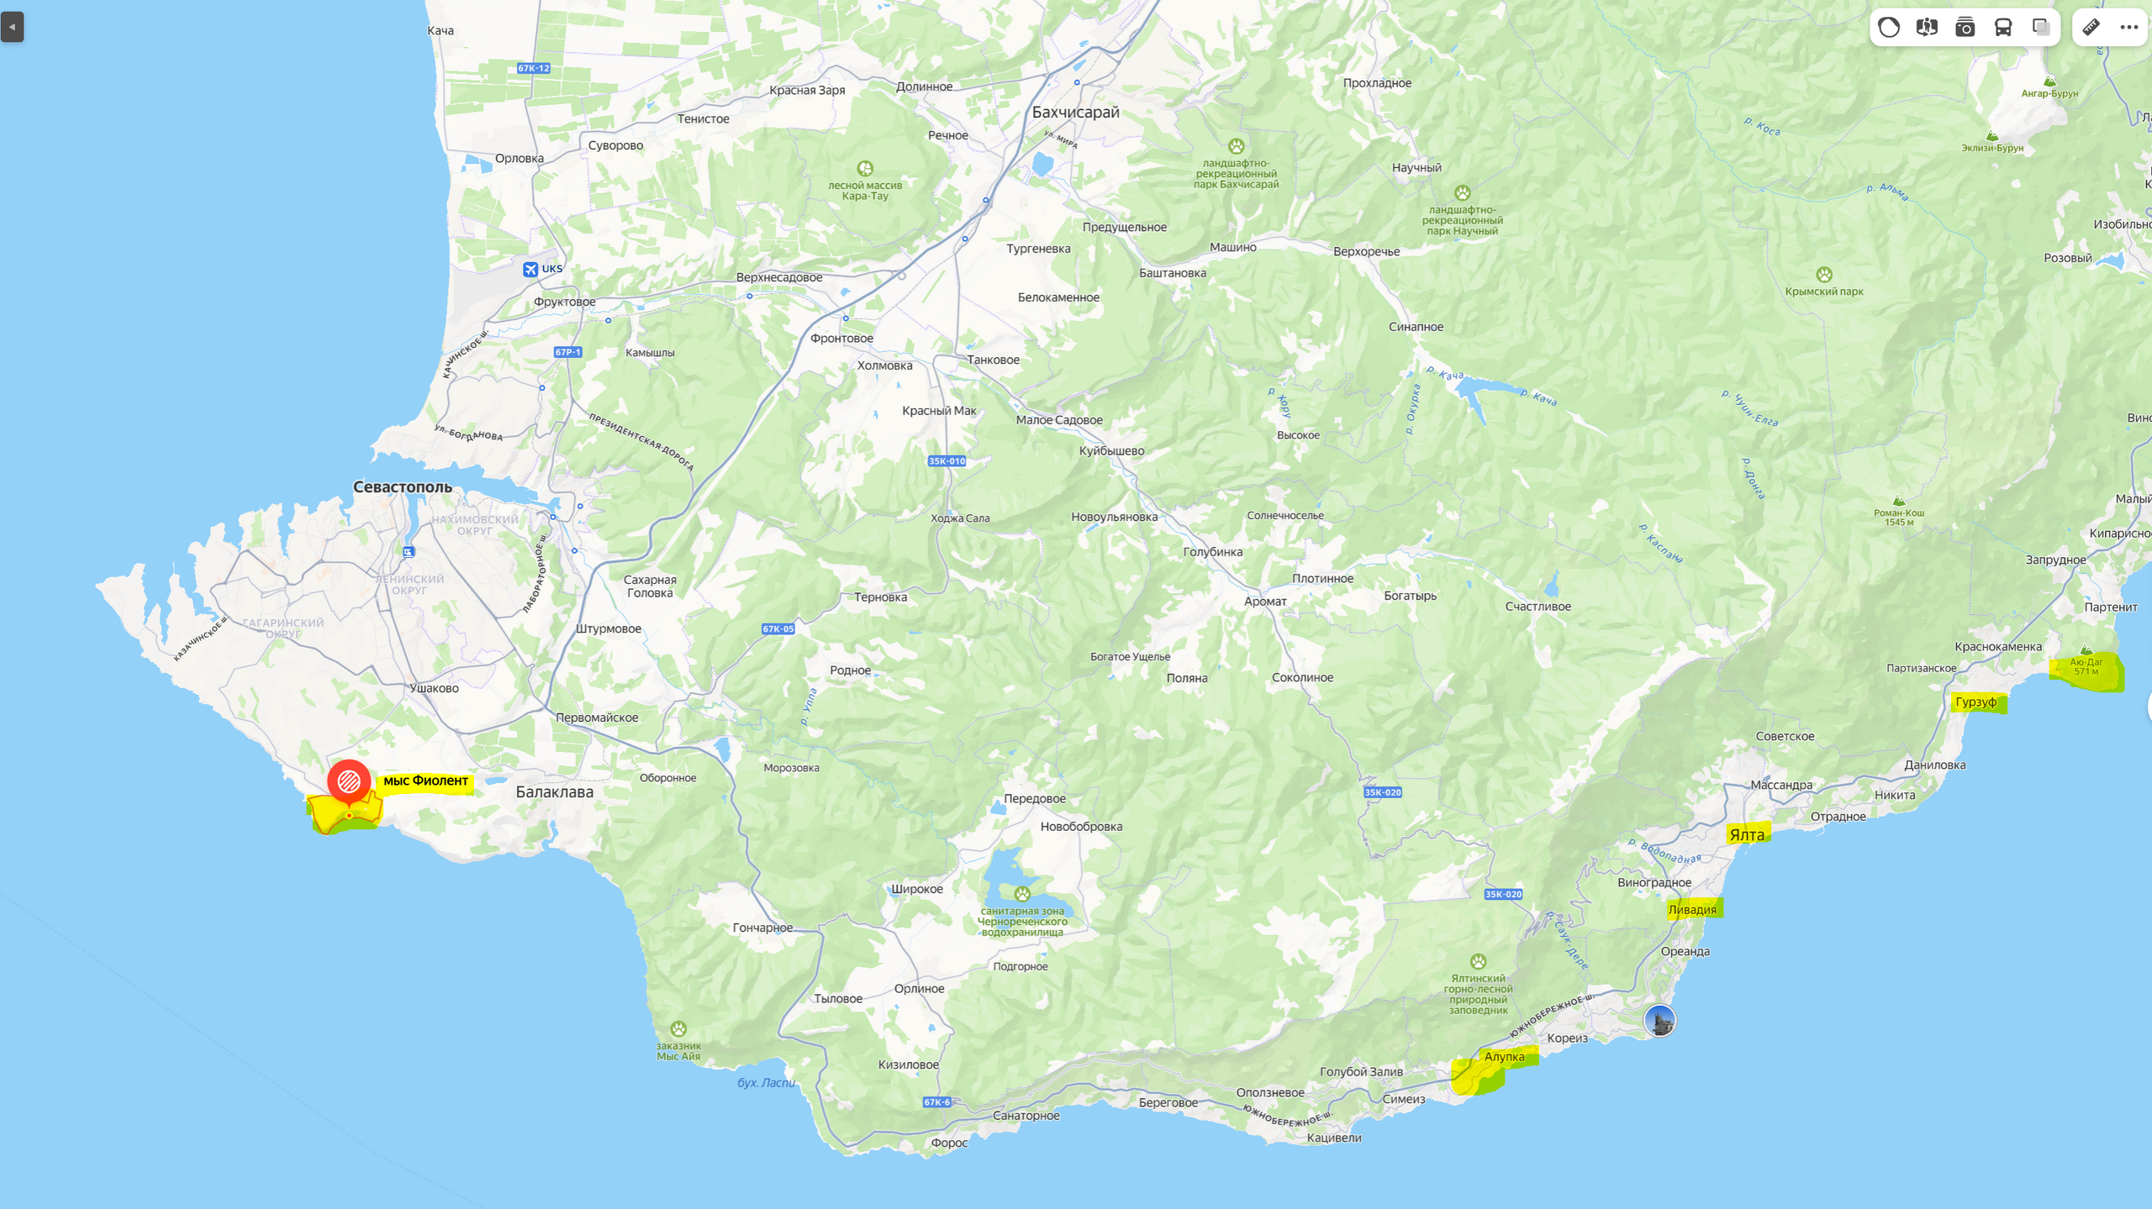The image size is (2152, 1209).
Task: Select the ruler measurement tool
Action: (2091, 27)
